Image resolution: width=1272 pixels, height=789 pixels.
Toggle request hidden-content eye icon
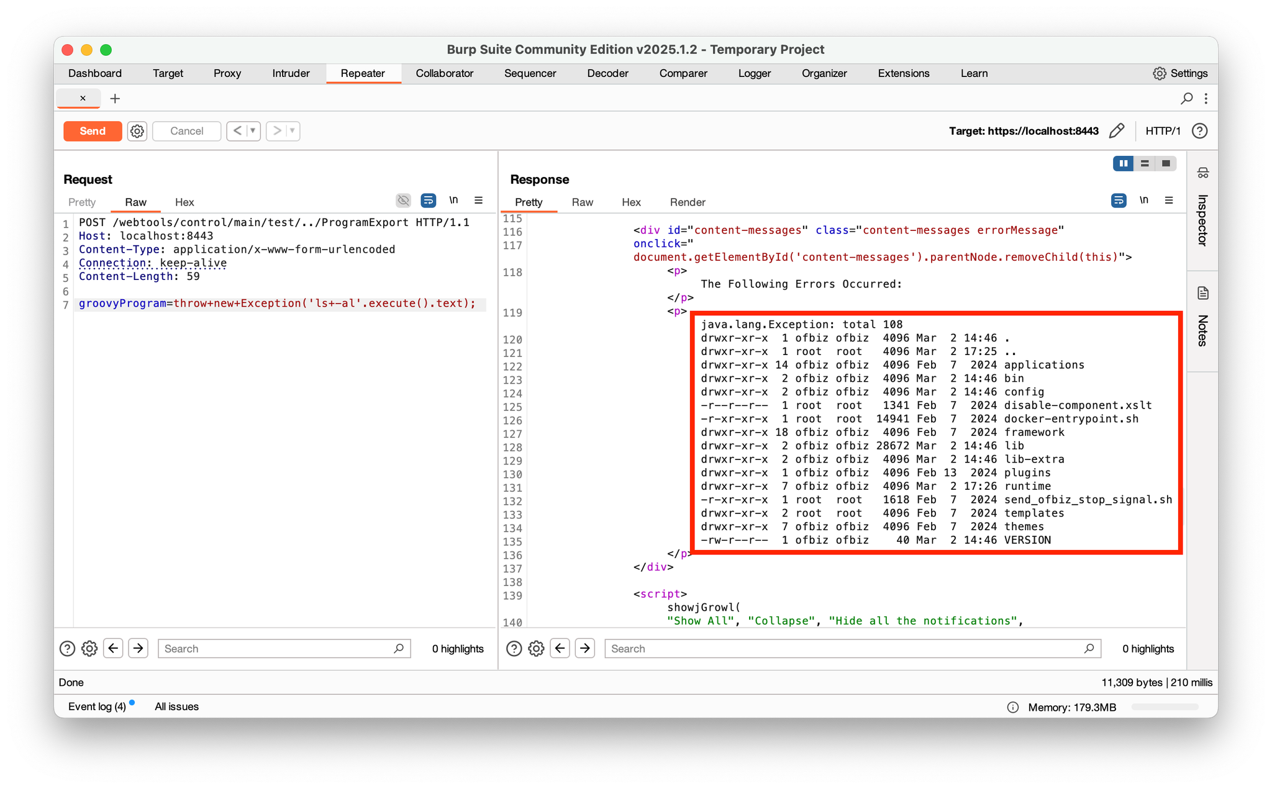click(403, 200)
